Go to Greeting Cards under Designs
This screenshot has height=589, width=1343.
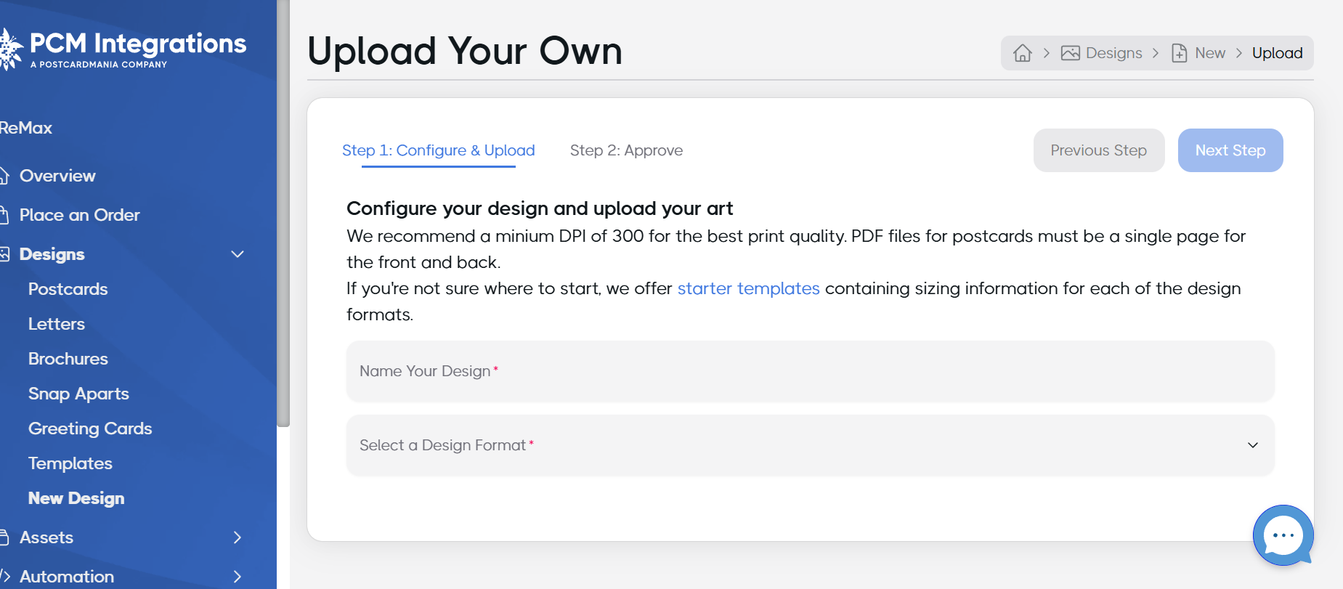click(x=90, y=428)
